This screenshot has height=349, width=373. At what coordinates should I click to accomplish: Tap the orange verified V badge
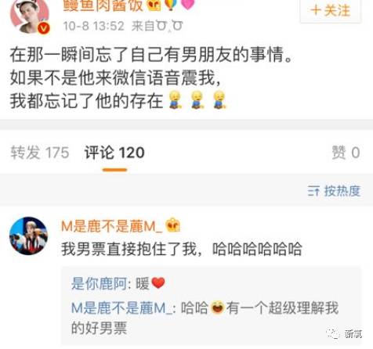(x=44, y=28)
